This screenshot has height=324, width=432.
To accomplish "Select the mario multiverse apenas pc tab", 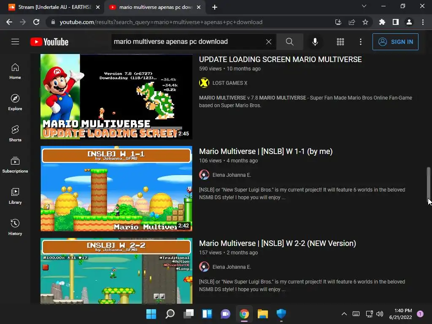I will tap(154, 7).
